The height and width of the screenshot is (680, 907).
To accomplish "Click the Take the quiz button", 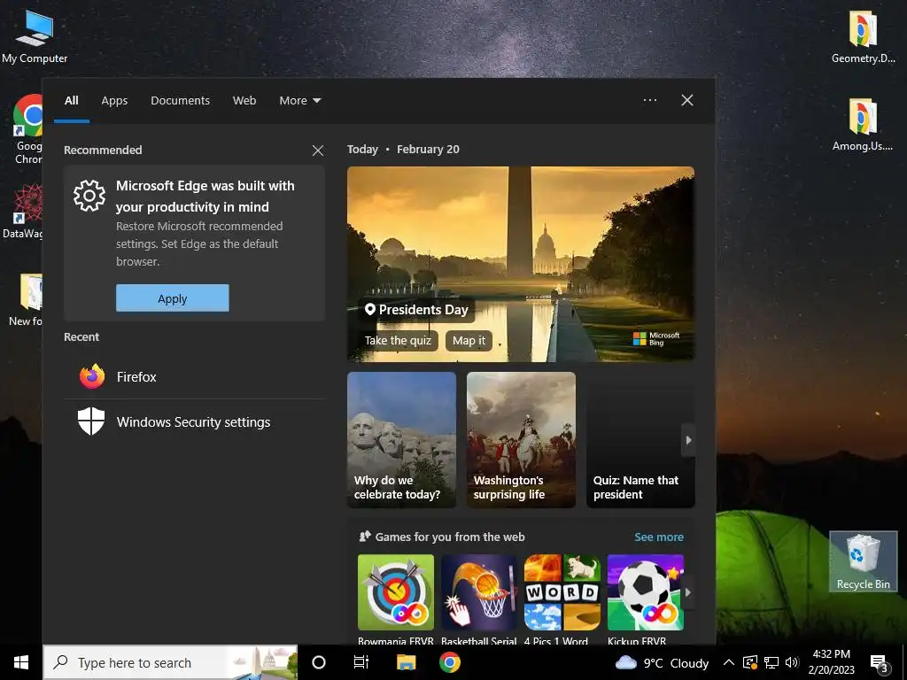I will (x=398, y=341).
